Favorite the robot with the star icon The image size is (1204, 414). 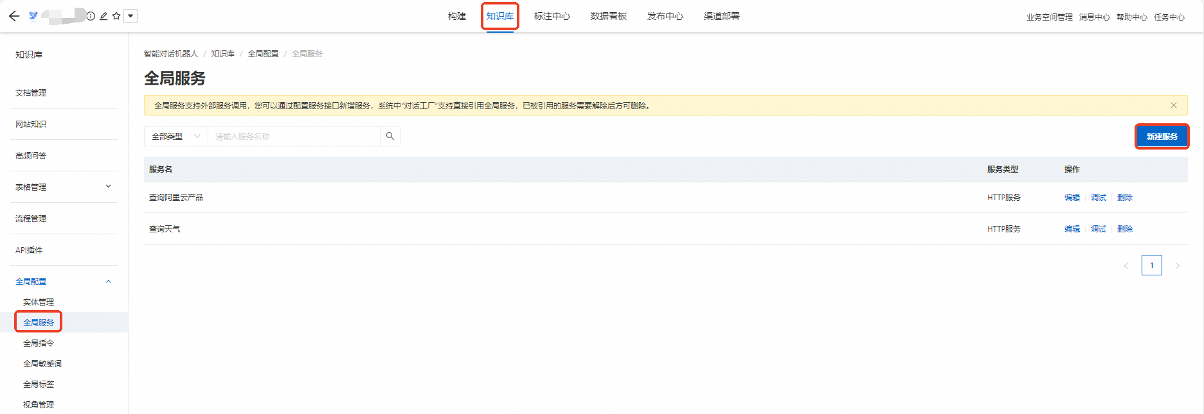(116, 16)
